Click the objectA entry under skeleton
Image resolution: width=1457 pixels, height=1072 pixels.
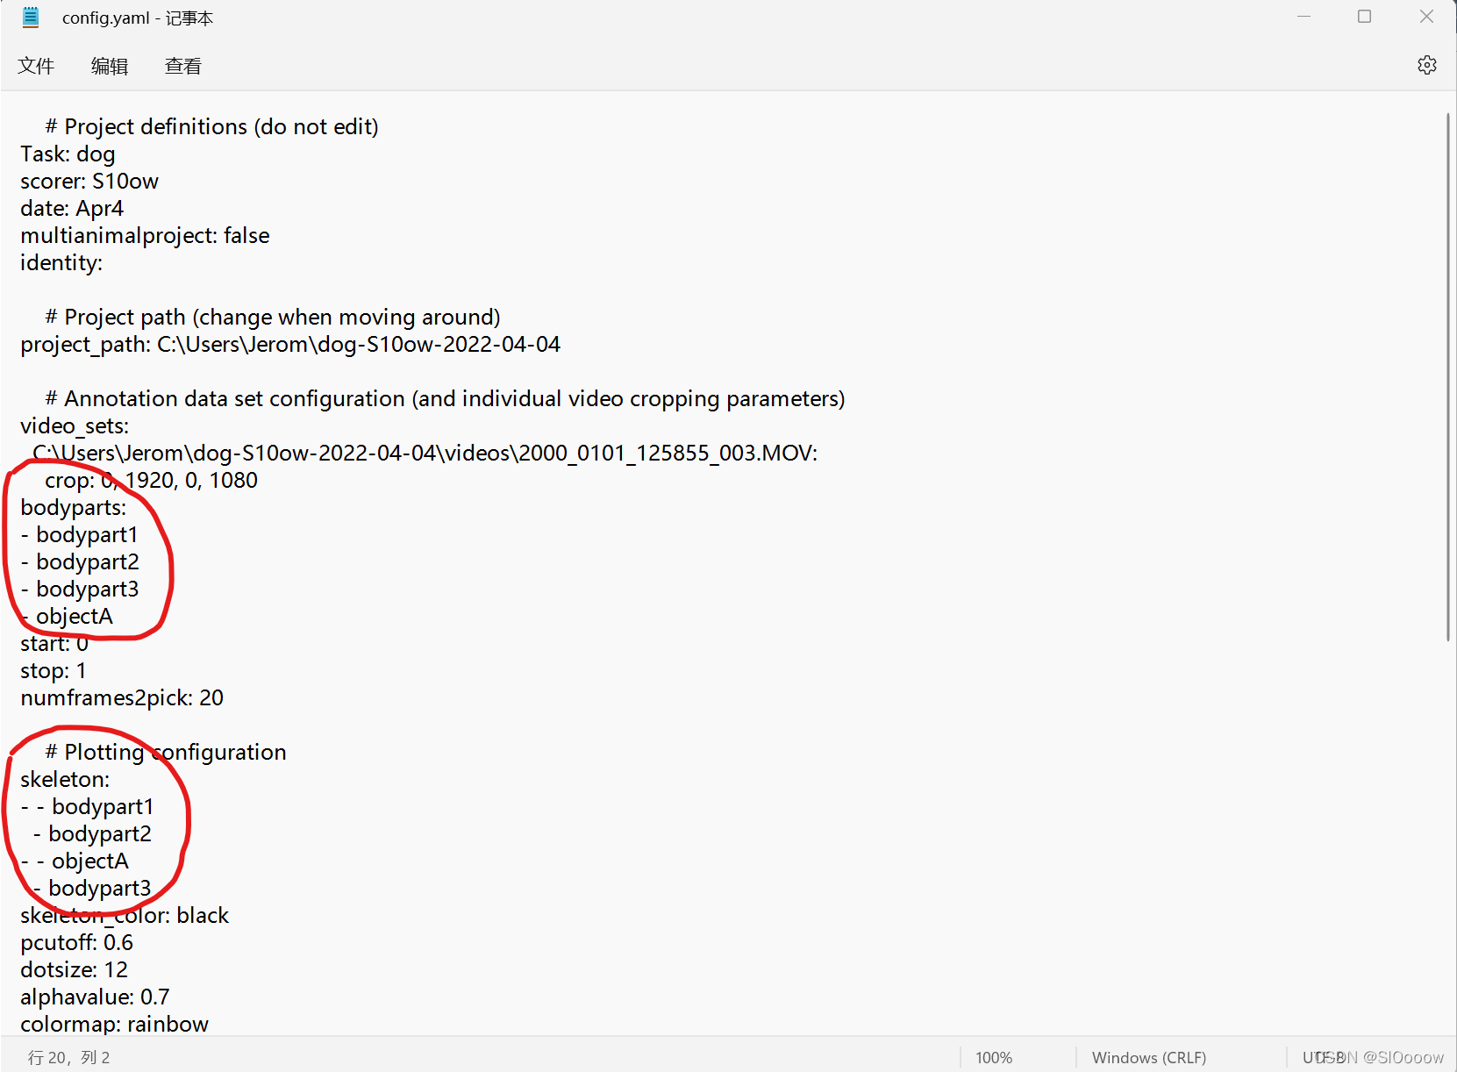click(x=75, y=861)
